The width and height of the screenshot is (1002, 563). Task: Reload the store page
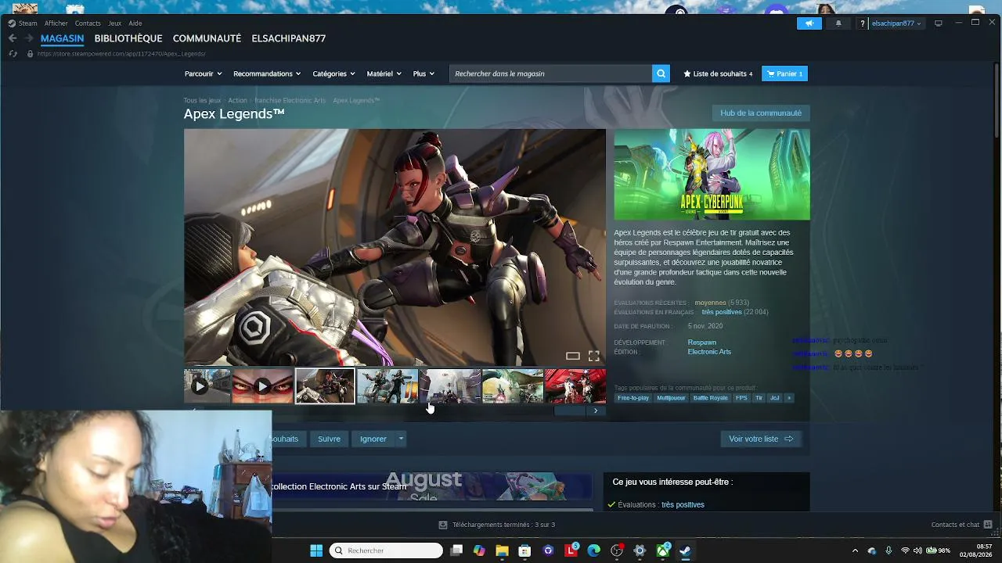click(x=13, y=54)
